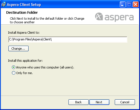140x110 pixels.
Task: Click the installer icon in title bar
Action: tap(4, 4)
